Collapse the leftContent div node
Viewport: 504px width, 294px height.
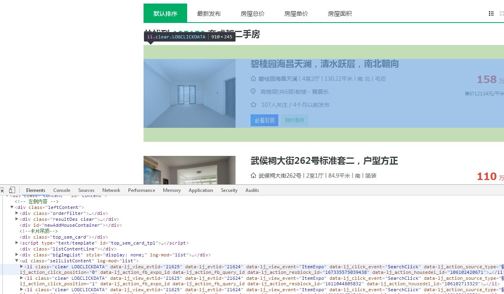pos(12,207)
